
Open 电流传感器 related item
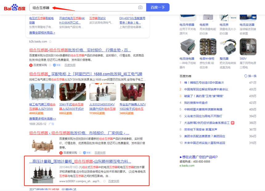[x=187, y=25]
